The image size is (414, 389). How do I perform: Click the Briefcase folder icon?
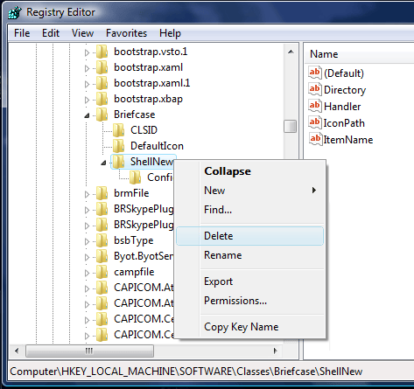click(x=102, y=115)
